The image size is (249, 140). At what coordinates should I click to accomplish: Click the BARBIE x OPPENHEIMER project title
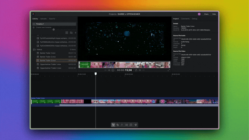point(129,14)
